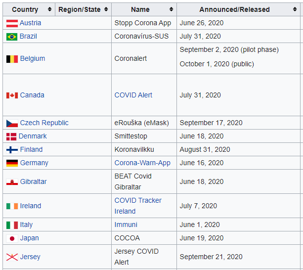Open the Finland country link
This screenshot has width=303, height=270.
pos(31,149)
